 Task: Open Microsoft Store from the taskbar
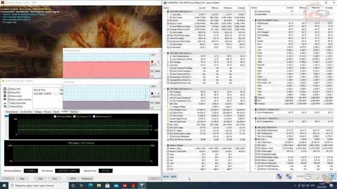107,185
